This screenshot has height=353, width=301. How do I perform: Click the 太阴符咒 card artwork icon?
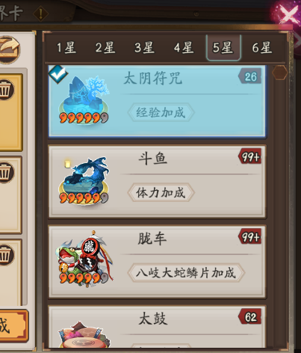(x=84, y=99)
